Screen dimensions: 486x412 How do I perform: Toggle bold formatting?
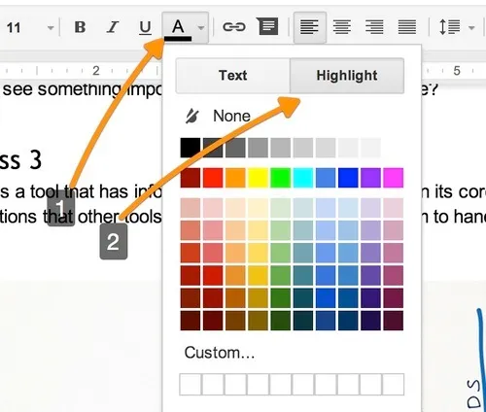(x=80, y=27)
